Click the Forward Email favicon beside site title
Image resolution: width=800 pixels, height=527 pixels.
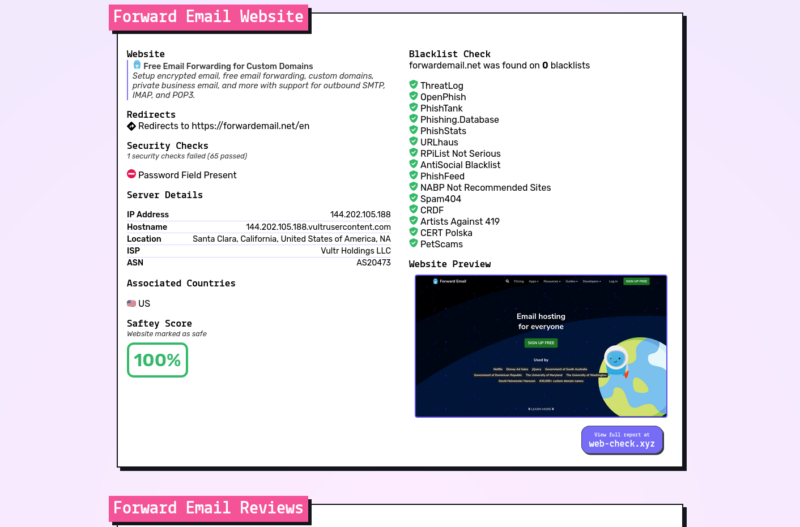click(x=137, y=65)
